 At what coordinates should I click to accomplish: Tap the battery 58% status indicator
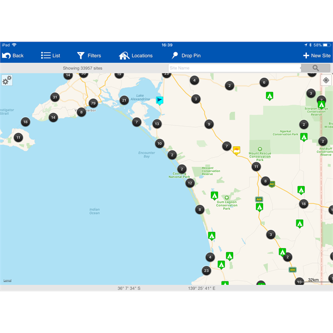(322, 45)
